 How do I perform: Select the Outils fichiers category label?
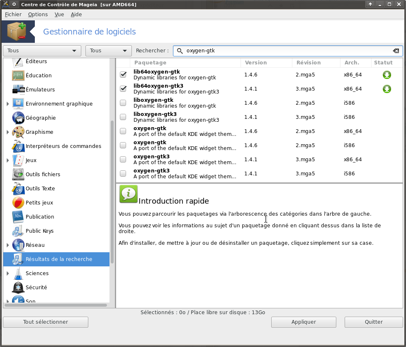(x=43, y=175)
